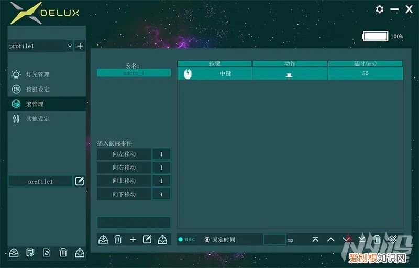
Task: Click the value field beside 向右移动
Action: (161, 167)
